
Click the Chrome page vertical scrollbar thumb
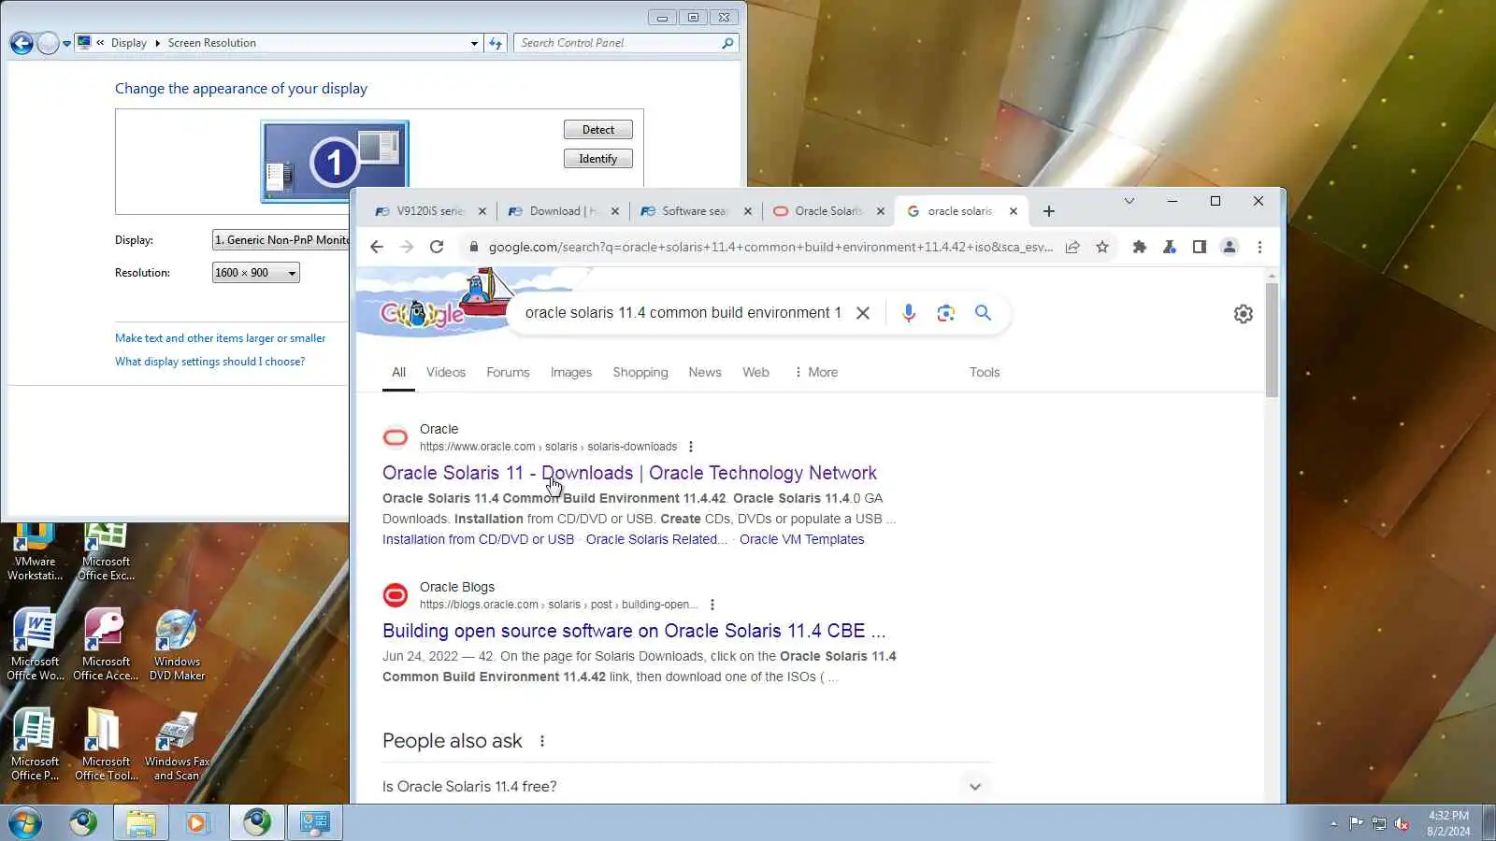(1272, 339)
